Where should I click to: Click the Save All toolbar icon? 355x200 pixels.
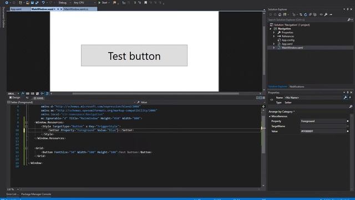(x=37, y=3)
